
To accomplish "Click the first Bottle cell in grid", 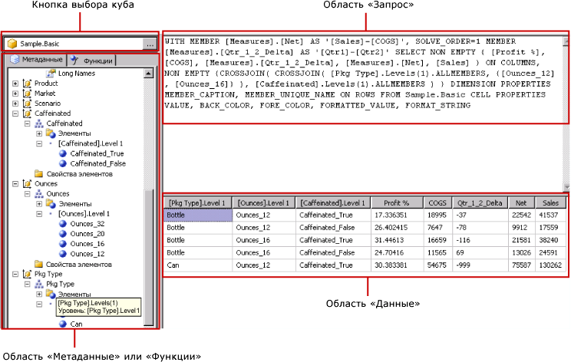I will click(x=198, y=216).
